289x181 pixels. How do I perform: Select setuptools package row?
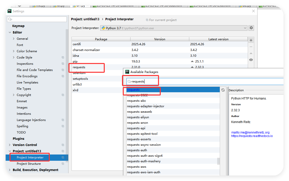coord(98,79)
